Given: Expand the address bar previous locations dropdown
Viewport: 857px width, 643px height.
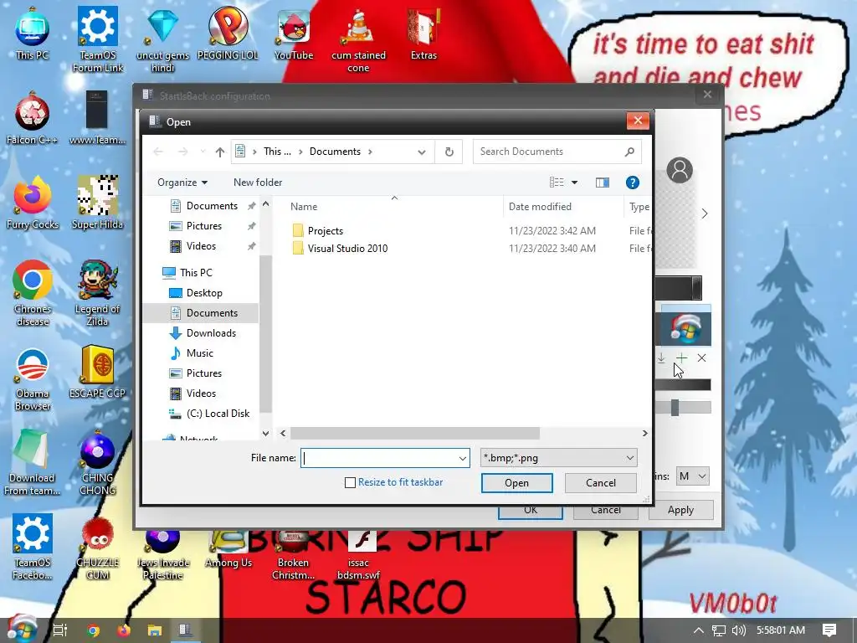Looking at the screenshot, I should [x=422, y=152].
